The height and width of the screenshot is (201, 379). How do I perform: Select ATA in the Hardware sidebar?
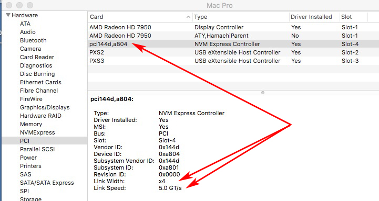25,24
